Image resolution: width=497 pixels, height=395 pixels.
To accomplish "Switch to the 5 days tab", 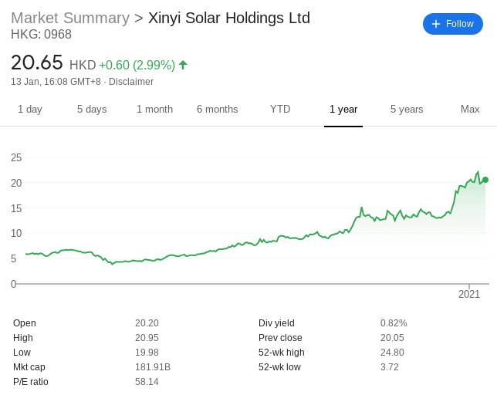I will tap(92, 110).
